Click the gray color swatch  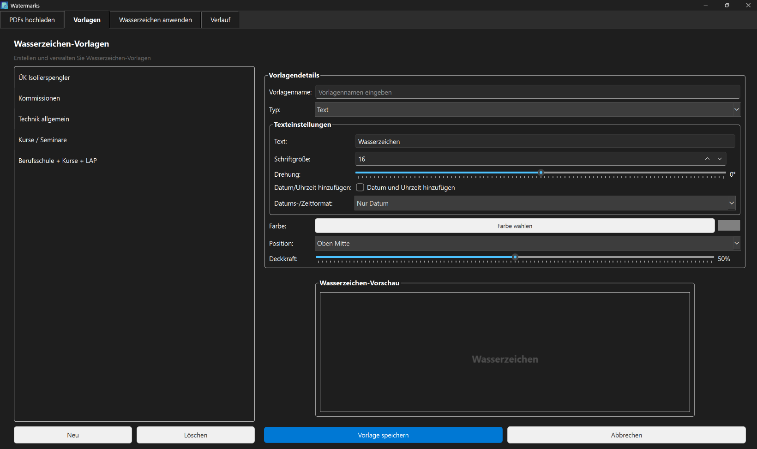(729, 226)
